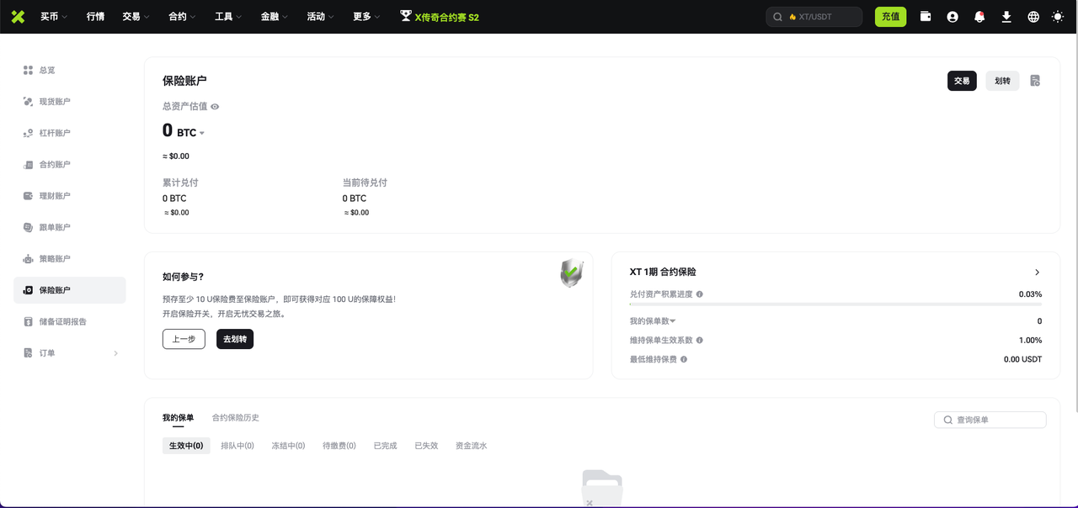Viewport: 1078px width, 508px height.
Task: Expand the XT 1期 合约保险 chevron
Action: (x=1037, y=273)
